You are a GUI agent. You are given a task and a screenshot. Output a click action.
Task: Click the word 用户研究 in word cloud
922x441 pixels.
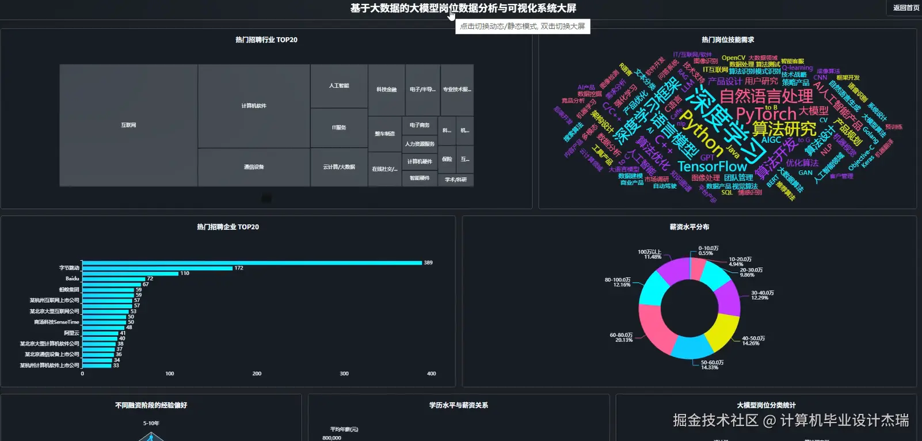(x=761, y=81)
